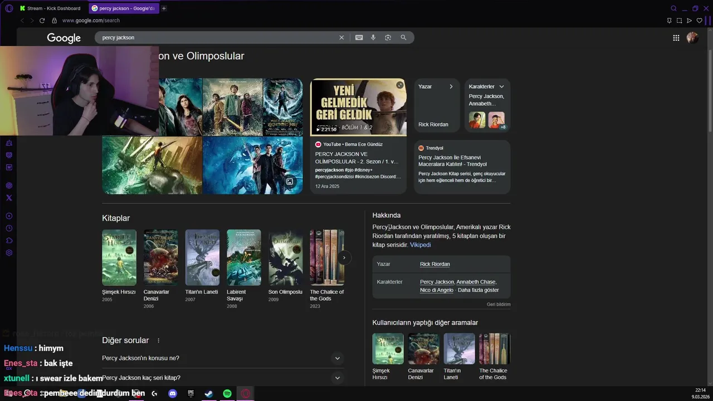Click the Geri bildirim feedback link
This screenshot has width=713, height=401.
pos(499,304)
